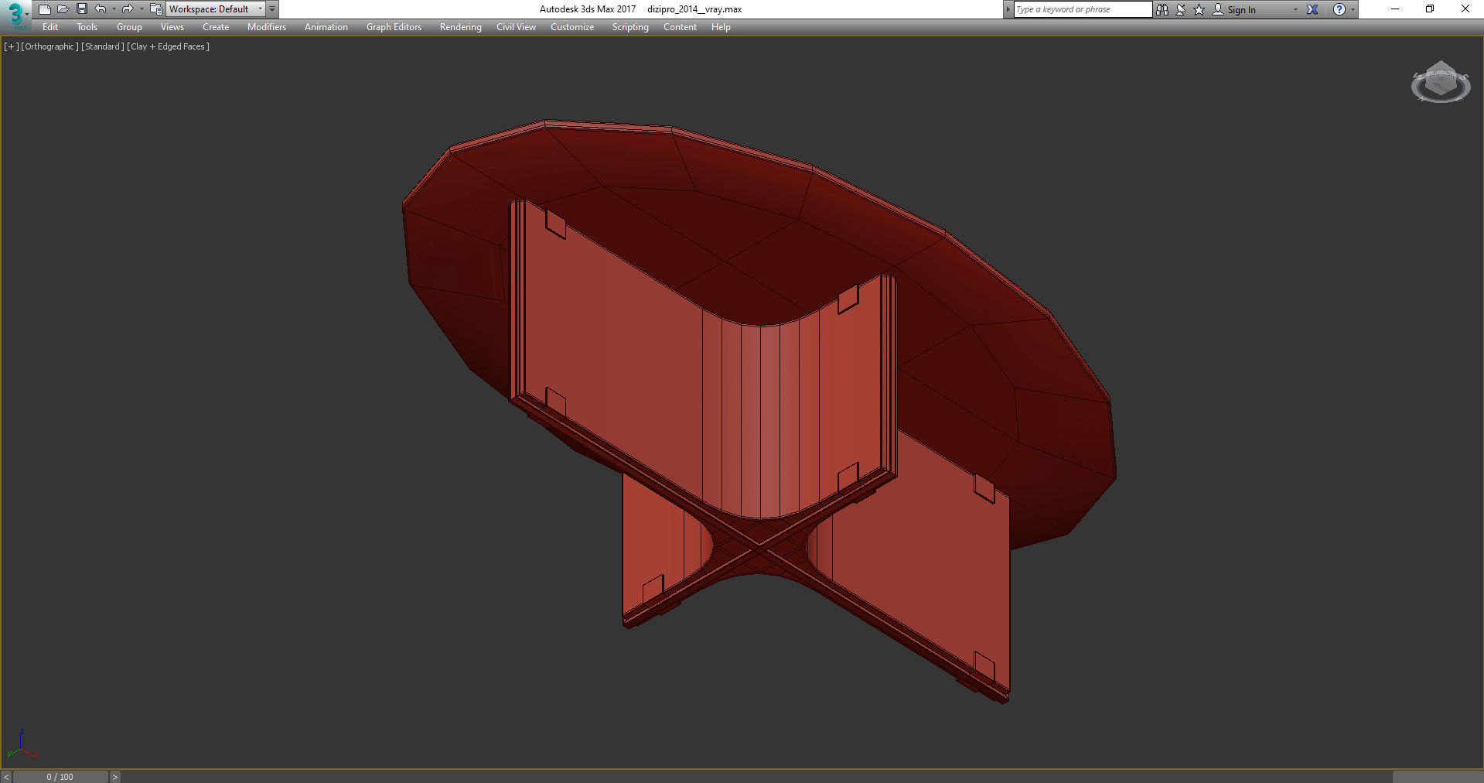The image size is (1484, 783).
Task: Expand the InfoCenter search field arrow
Action: point(1008,9)
